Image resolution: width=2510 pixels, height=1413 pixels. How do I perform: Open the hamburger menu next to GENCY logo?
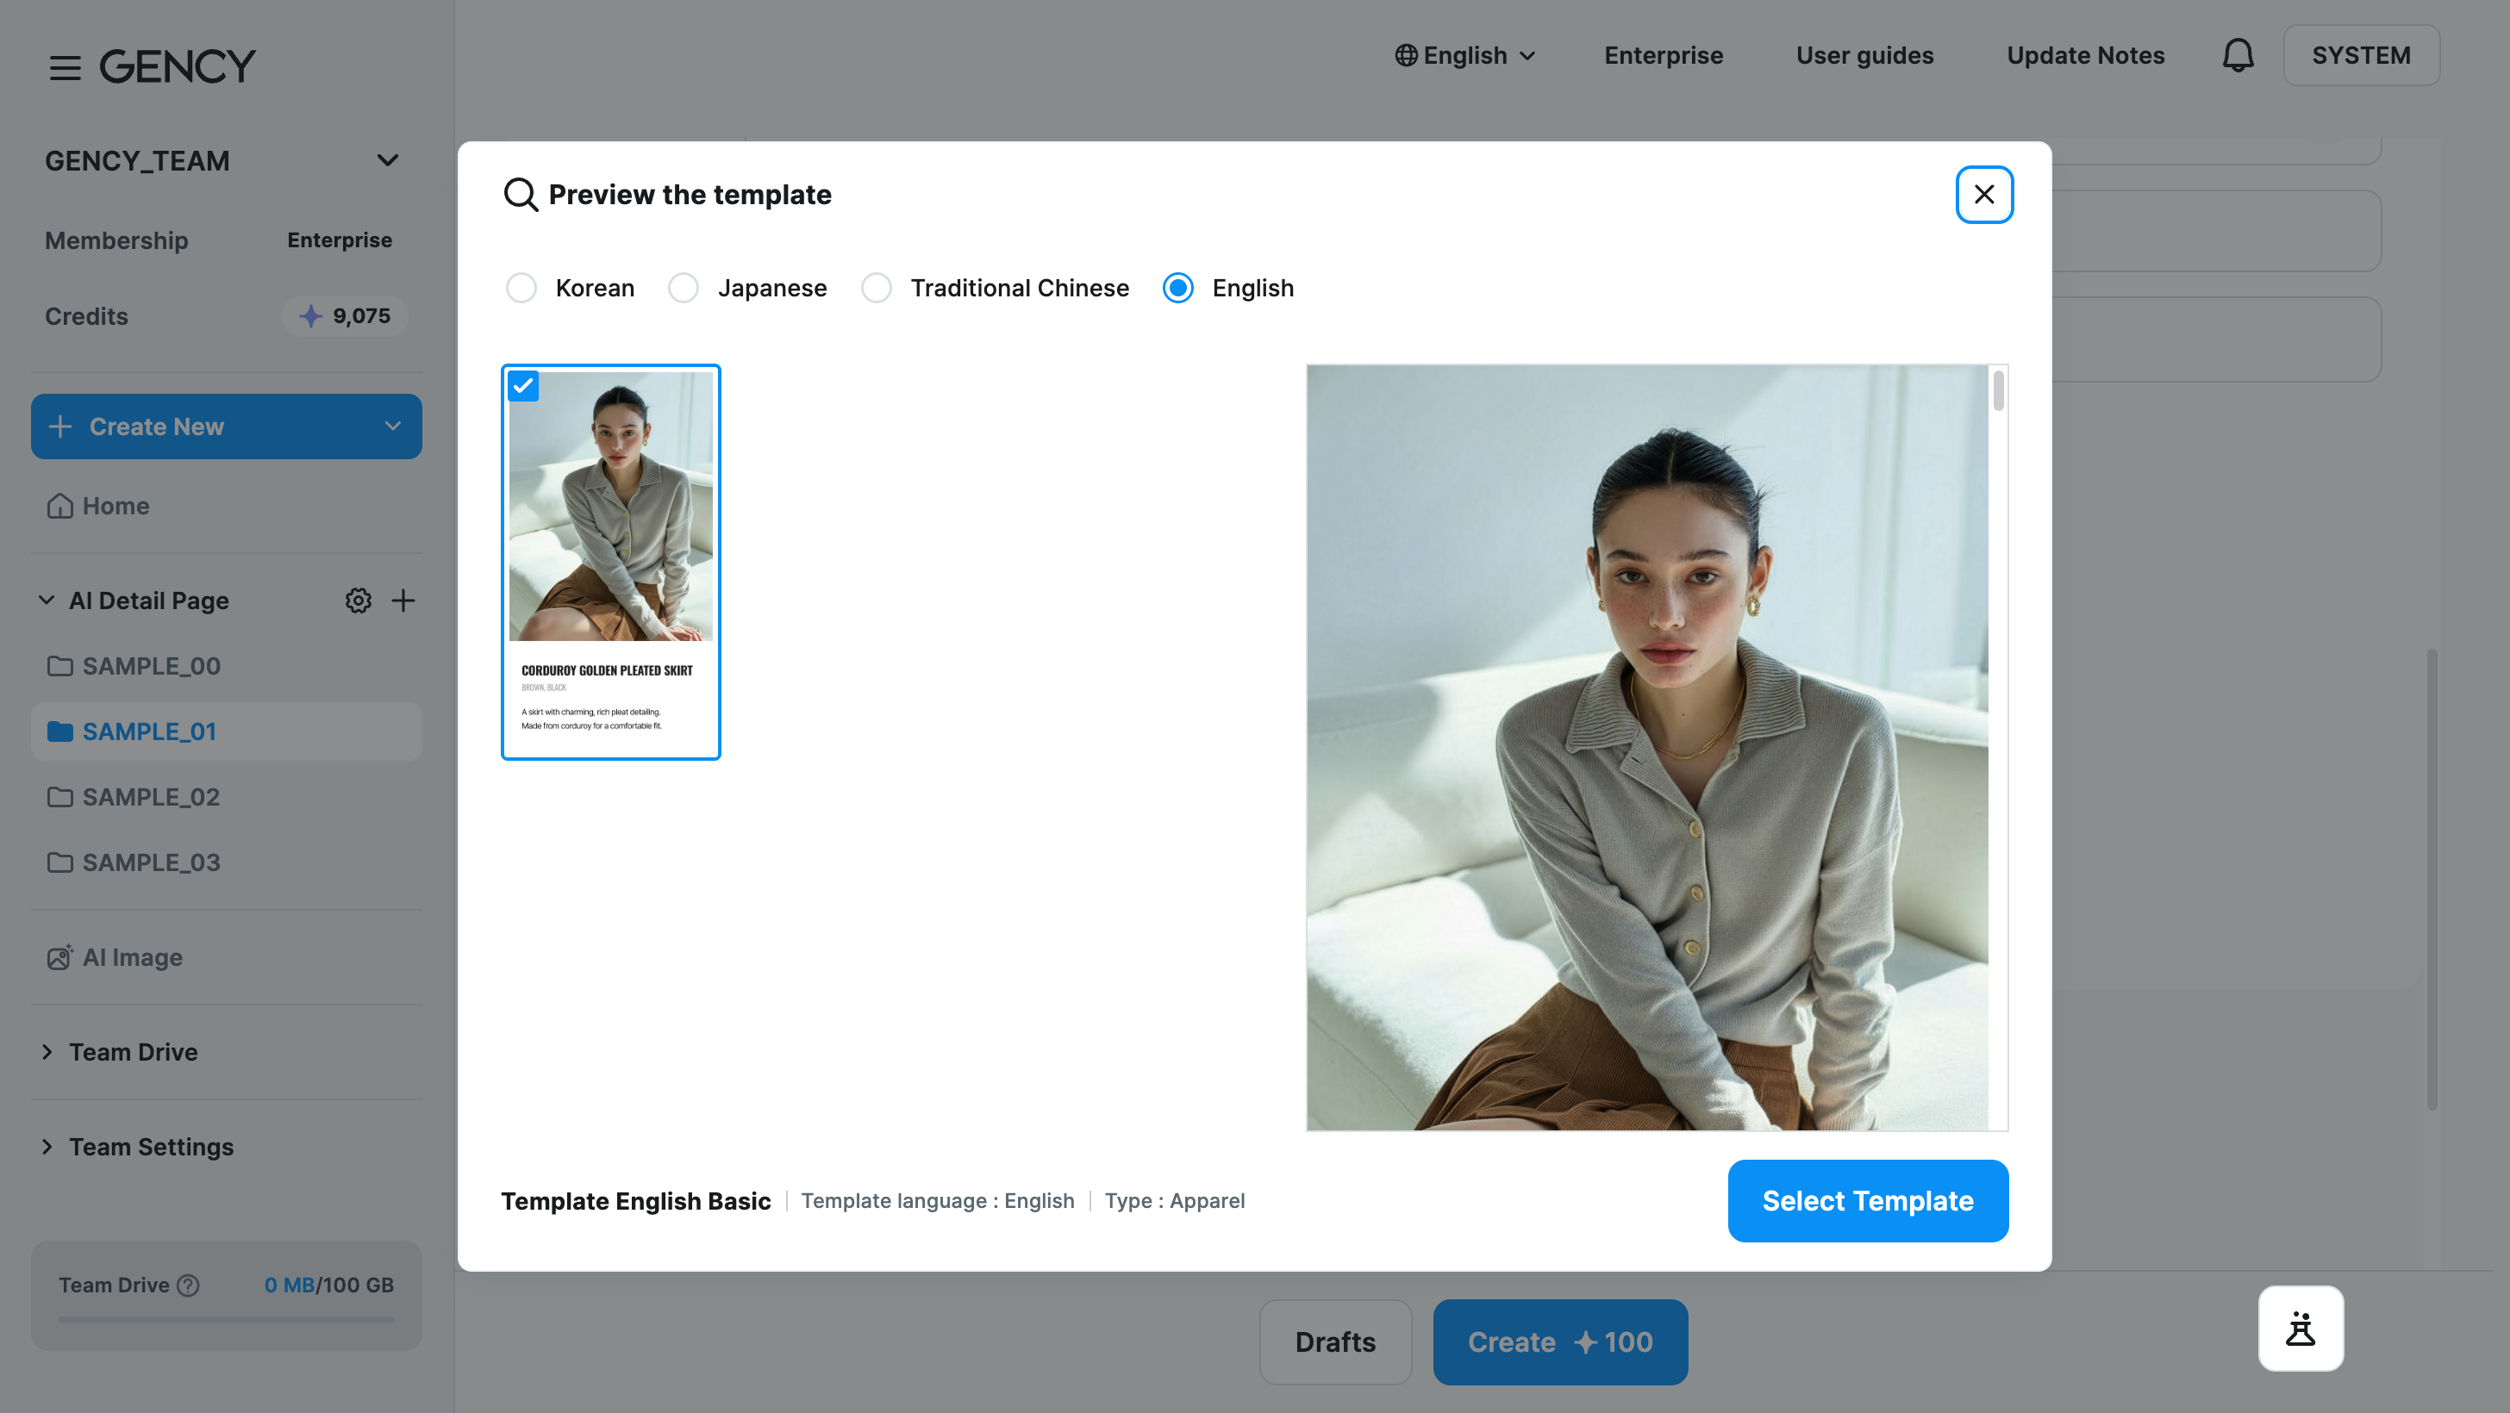tap(66, 67)
